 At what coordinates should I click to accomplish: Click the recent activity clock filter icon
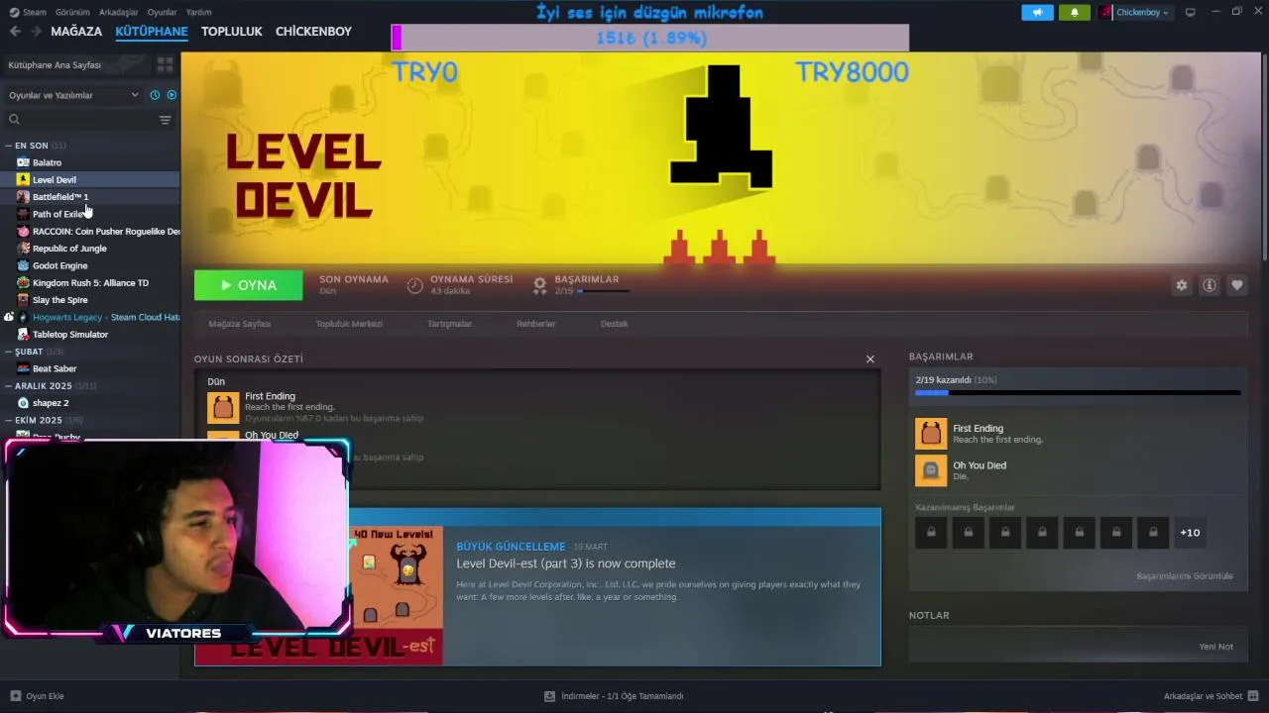[x=155, y=95]
